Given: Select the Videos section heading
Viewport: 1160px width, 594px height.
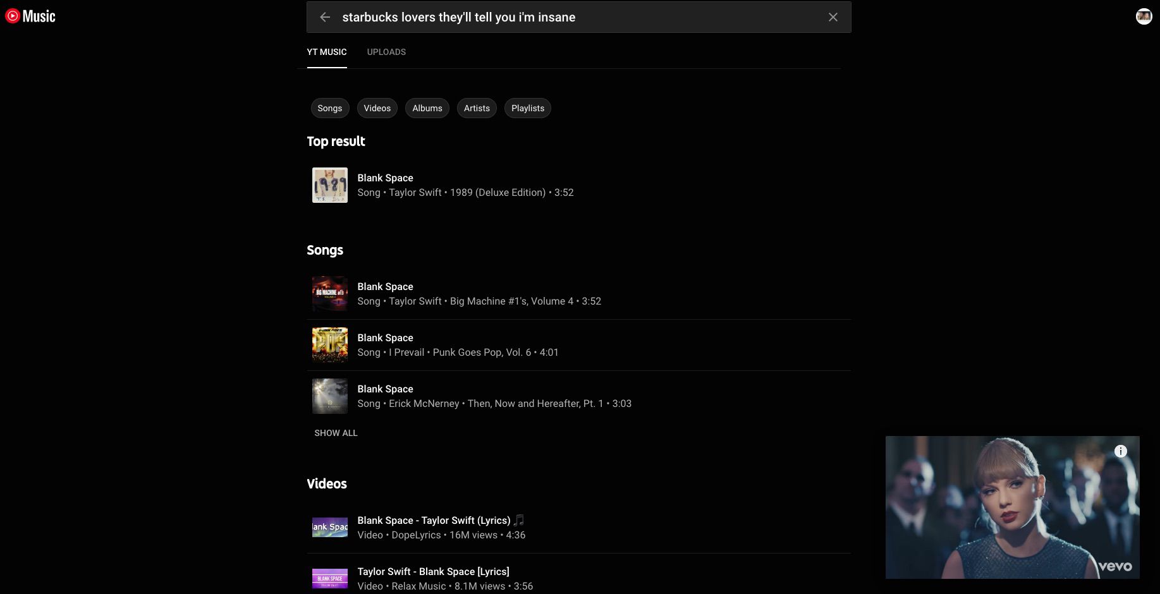Looking at the screenshot, I should pos(327,484).
